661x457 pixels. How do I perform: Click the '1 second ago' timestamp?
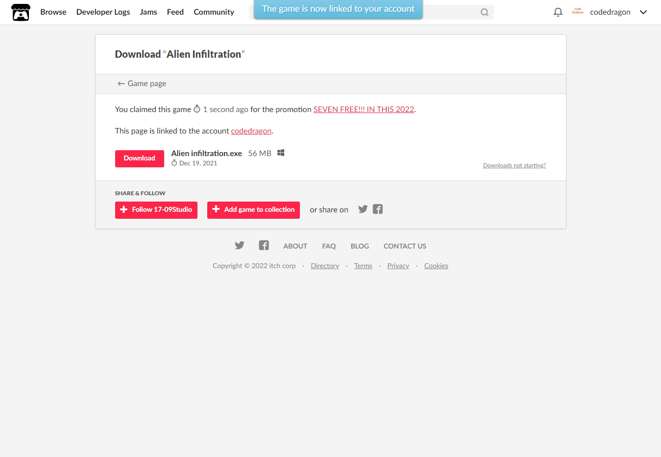(226, 110)
